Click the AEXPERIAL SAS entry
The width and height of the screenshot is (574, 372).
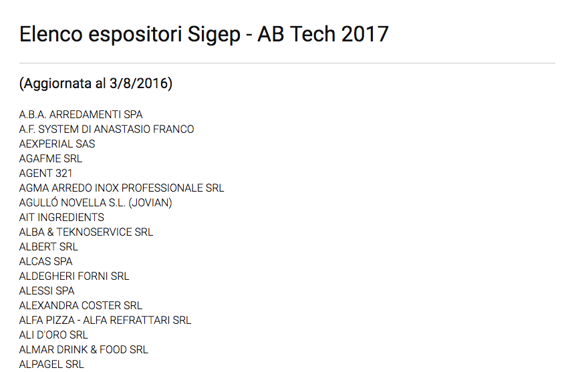tap(57, 144)
